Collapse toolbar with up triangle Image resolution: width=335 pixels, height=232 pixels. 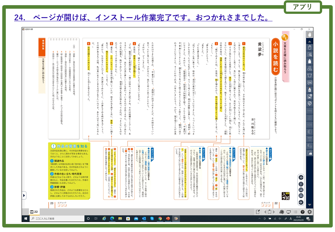click(x=310, y=42)
